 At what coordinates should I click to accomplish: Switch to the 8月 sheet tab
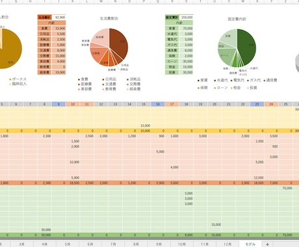point(136,244)
